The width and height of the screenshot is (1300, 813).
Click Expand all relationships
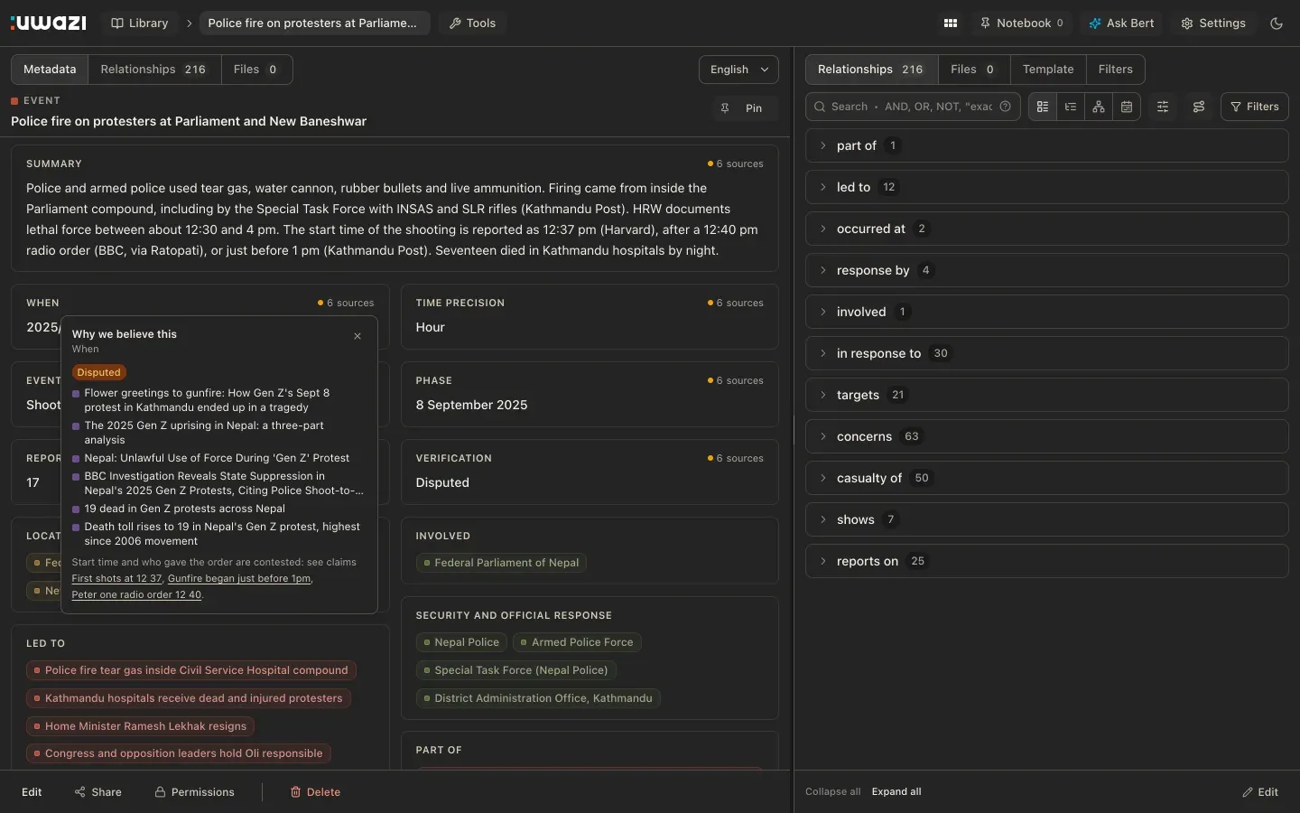point(896,792)
